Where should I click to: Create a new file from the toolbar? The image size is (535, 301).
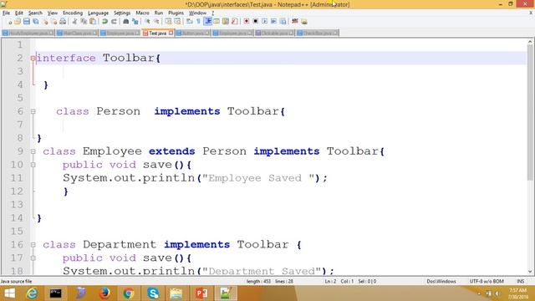click(9, 22)
